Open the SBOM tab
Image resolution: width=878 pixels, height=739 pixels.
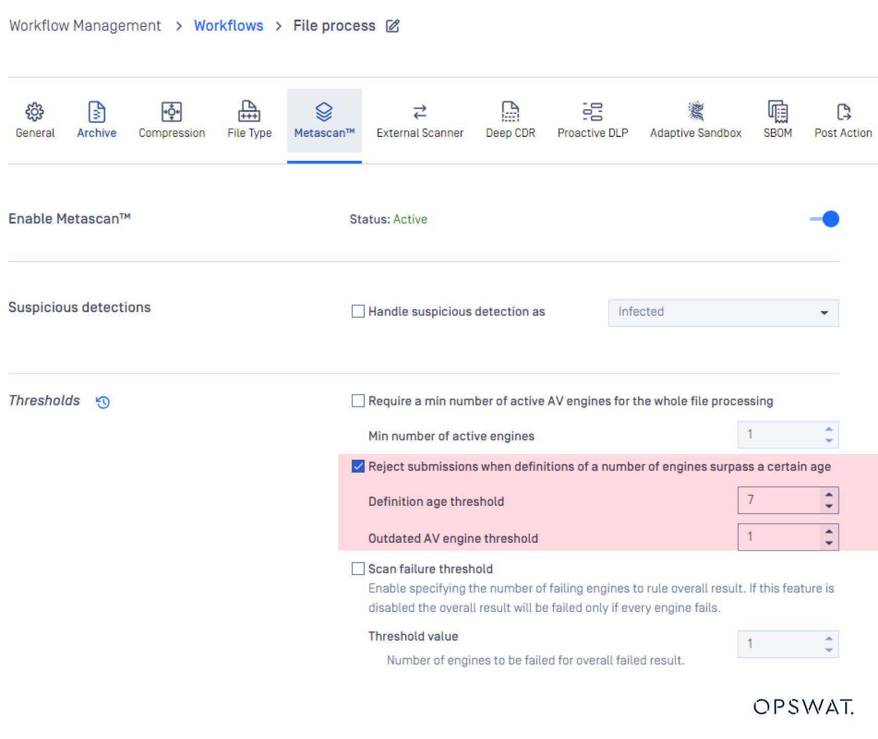pos(777,112)
